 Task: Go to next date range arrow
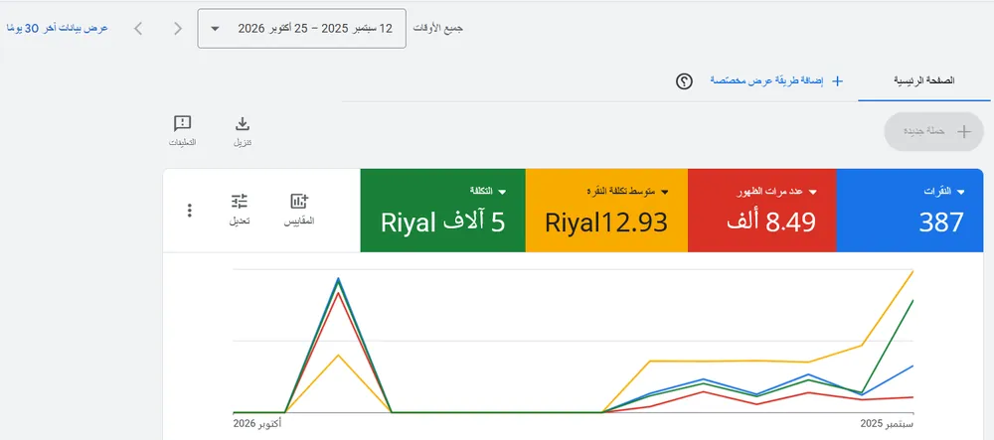(x=138, y=29)
